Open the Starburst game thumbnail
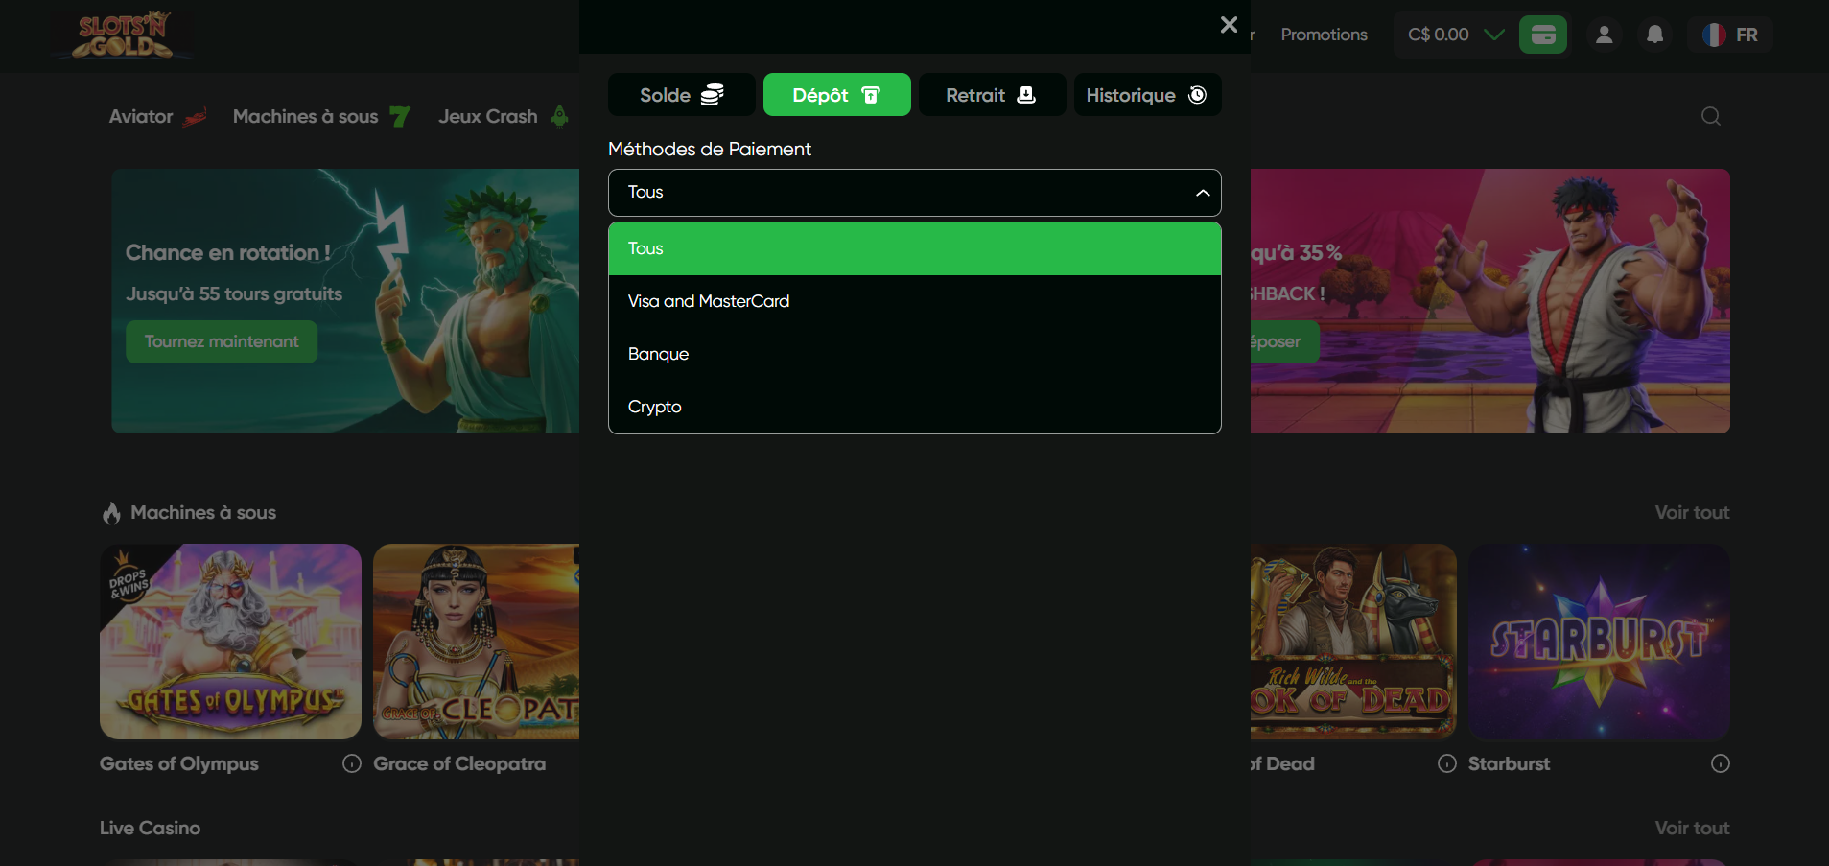Image resolution: width=1829 pixels, height=866 pixels. [x=1599, y=642]
